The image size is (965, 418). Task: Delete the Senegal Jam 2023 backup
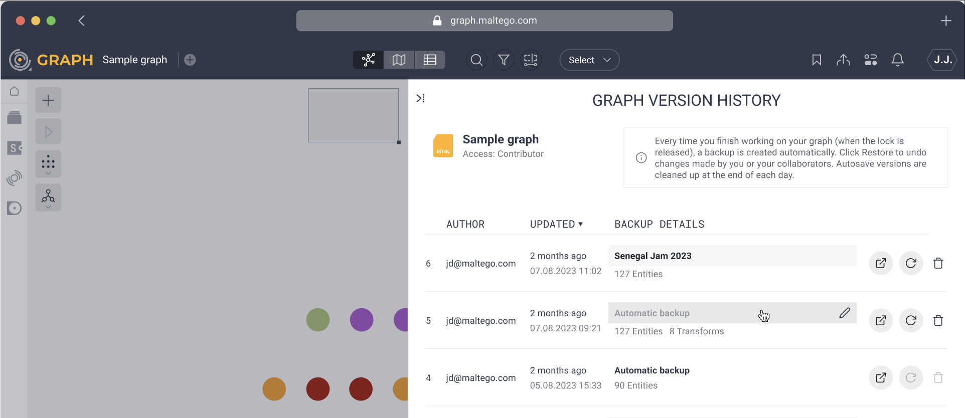tap(938, 263)
